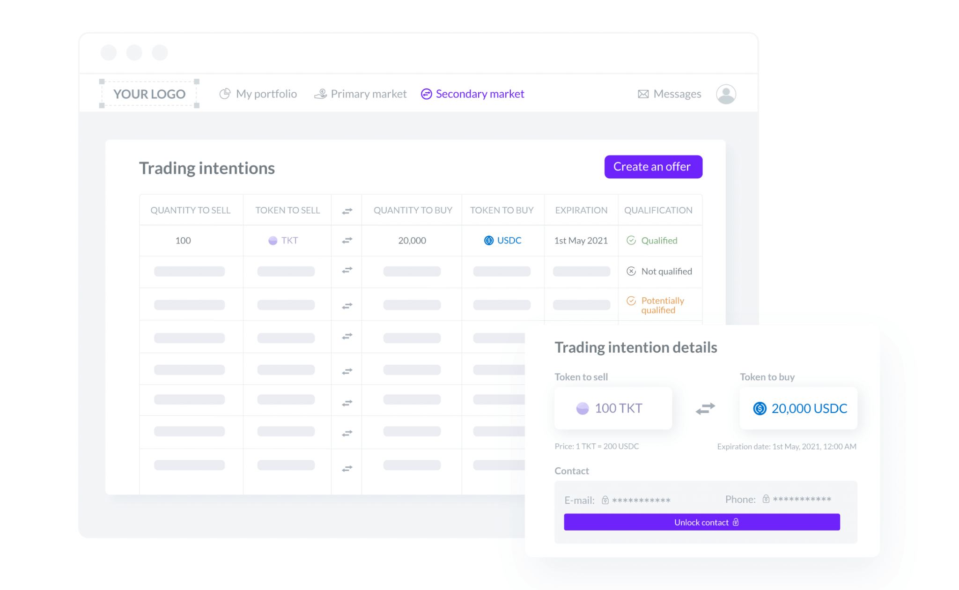Click the TKT icon in details card
The height and width of the screenshot is (590, 959).
[582, 408]
